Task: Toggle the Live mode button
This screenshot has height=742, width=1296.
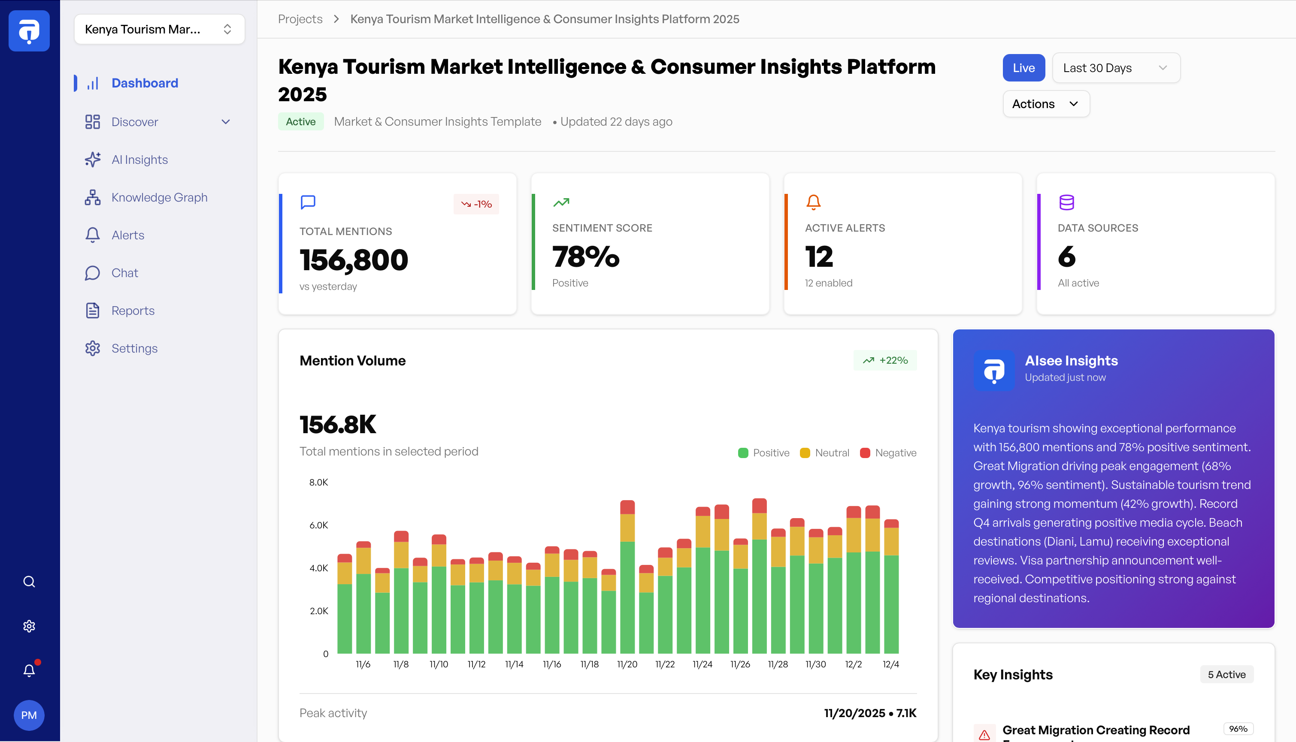Action: pyautogui.click(x=1023, y=68)
